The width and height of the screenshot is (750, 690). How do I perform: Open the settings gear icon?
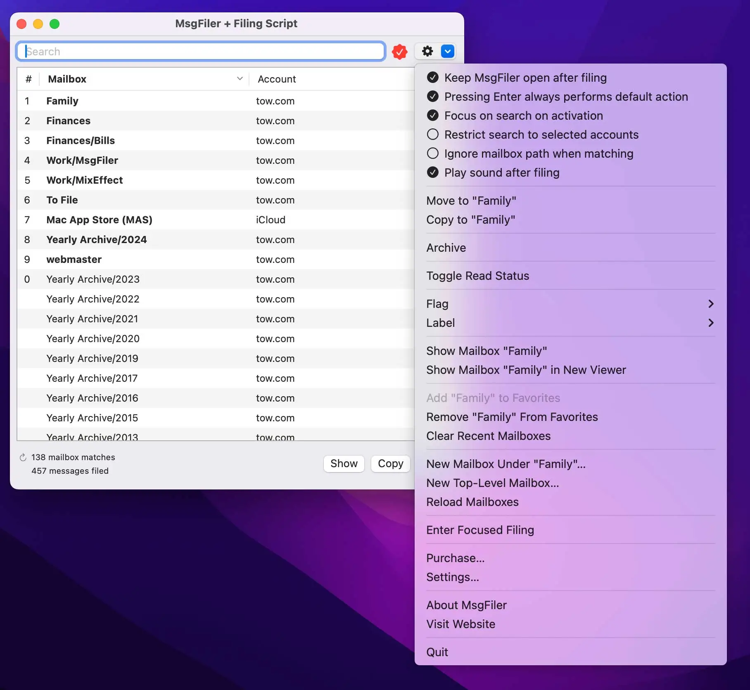[x=427, y=51]
